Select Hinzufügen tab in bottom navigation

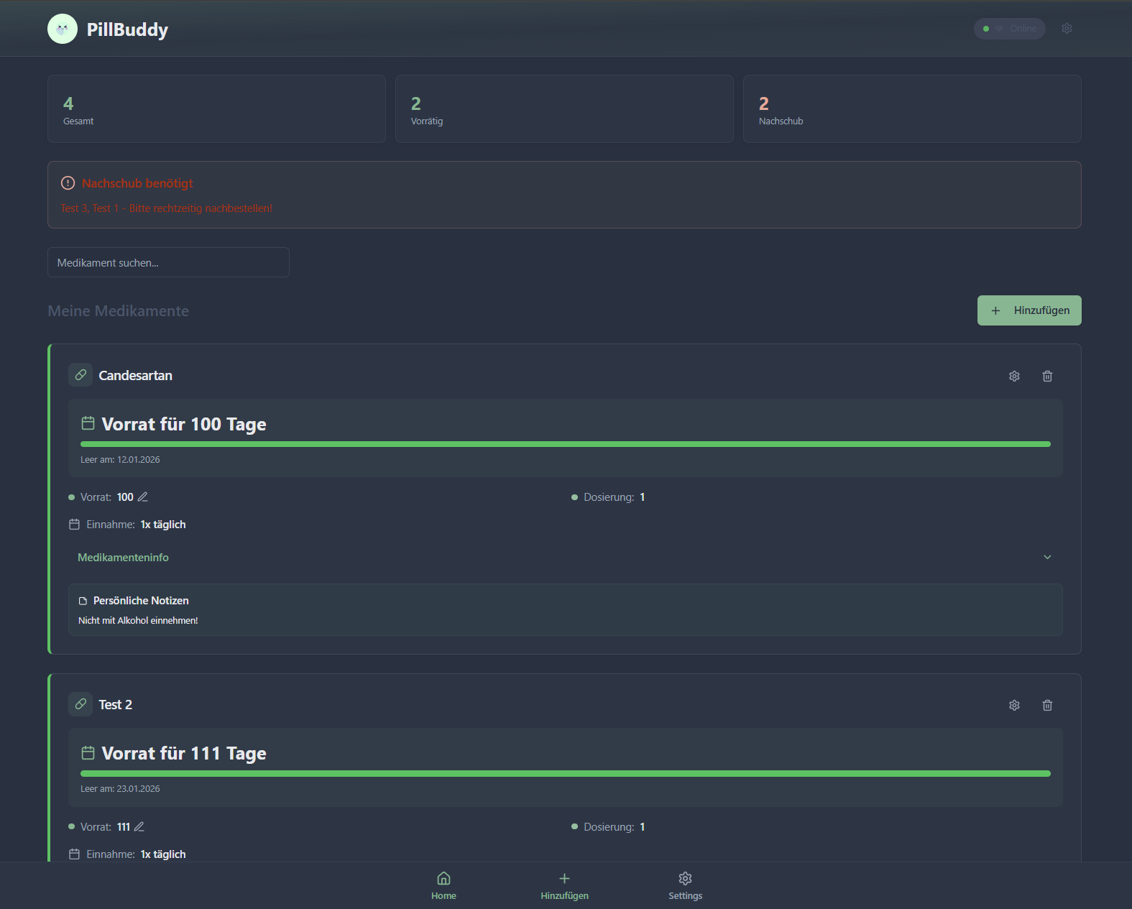coord(564,885)
